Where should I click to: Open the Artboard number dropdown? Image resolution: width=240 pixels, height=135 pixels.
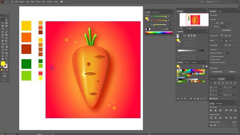tap(224, 27)
